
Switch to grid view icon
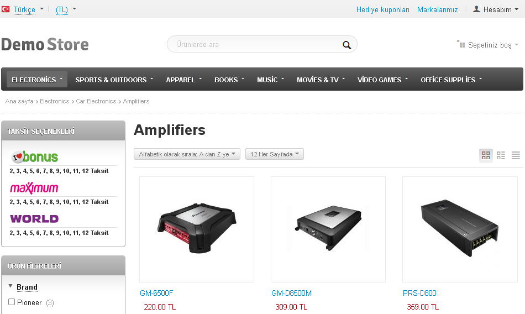point(486,155)
